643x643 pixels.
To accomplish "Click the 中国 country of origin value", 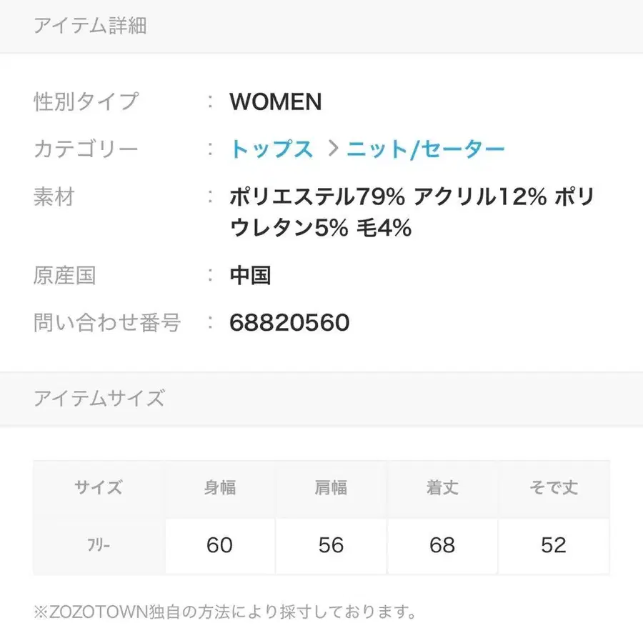I will point(250,276).
